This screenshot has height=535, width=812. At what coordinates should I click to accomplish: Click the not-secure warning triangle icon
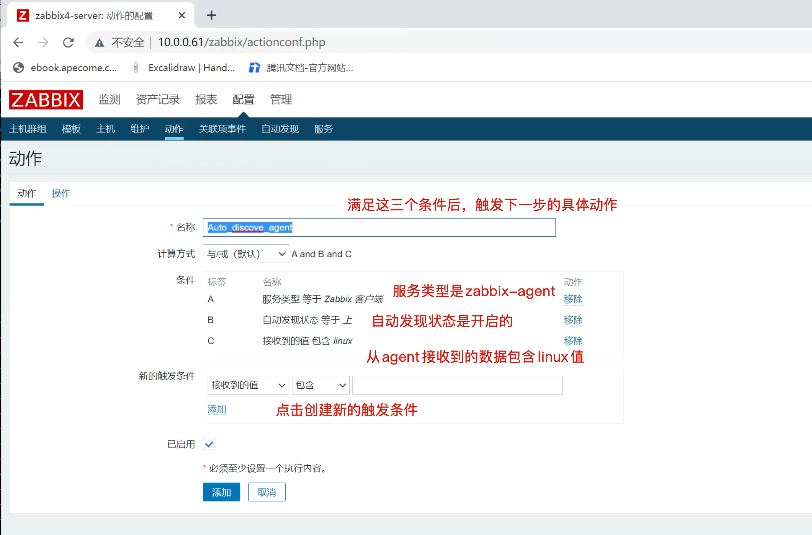pos(99,43)
